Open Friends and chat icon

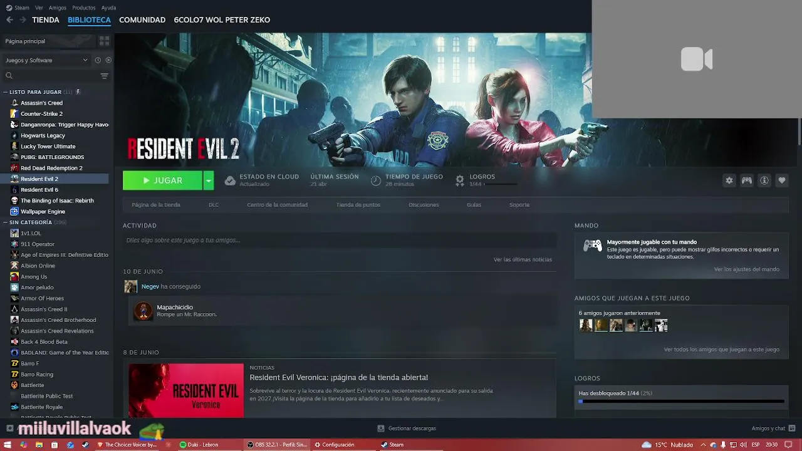792,428
